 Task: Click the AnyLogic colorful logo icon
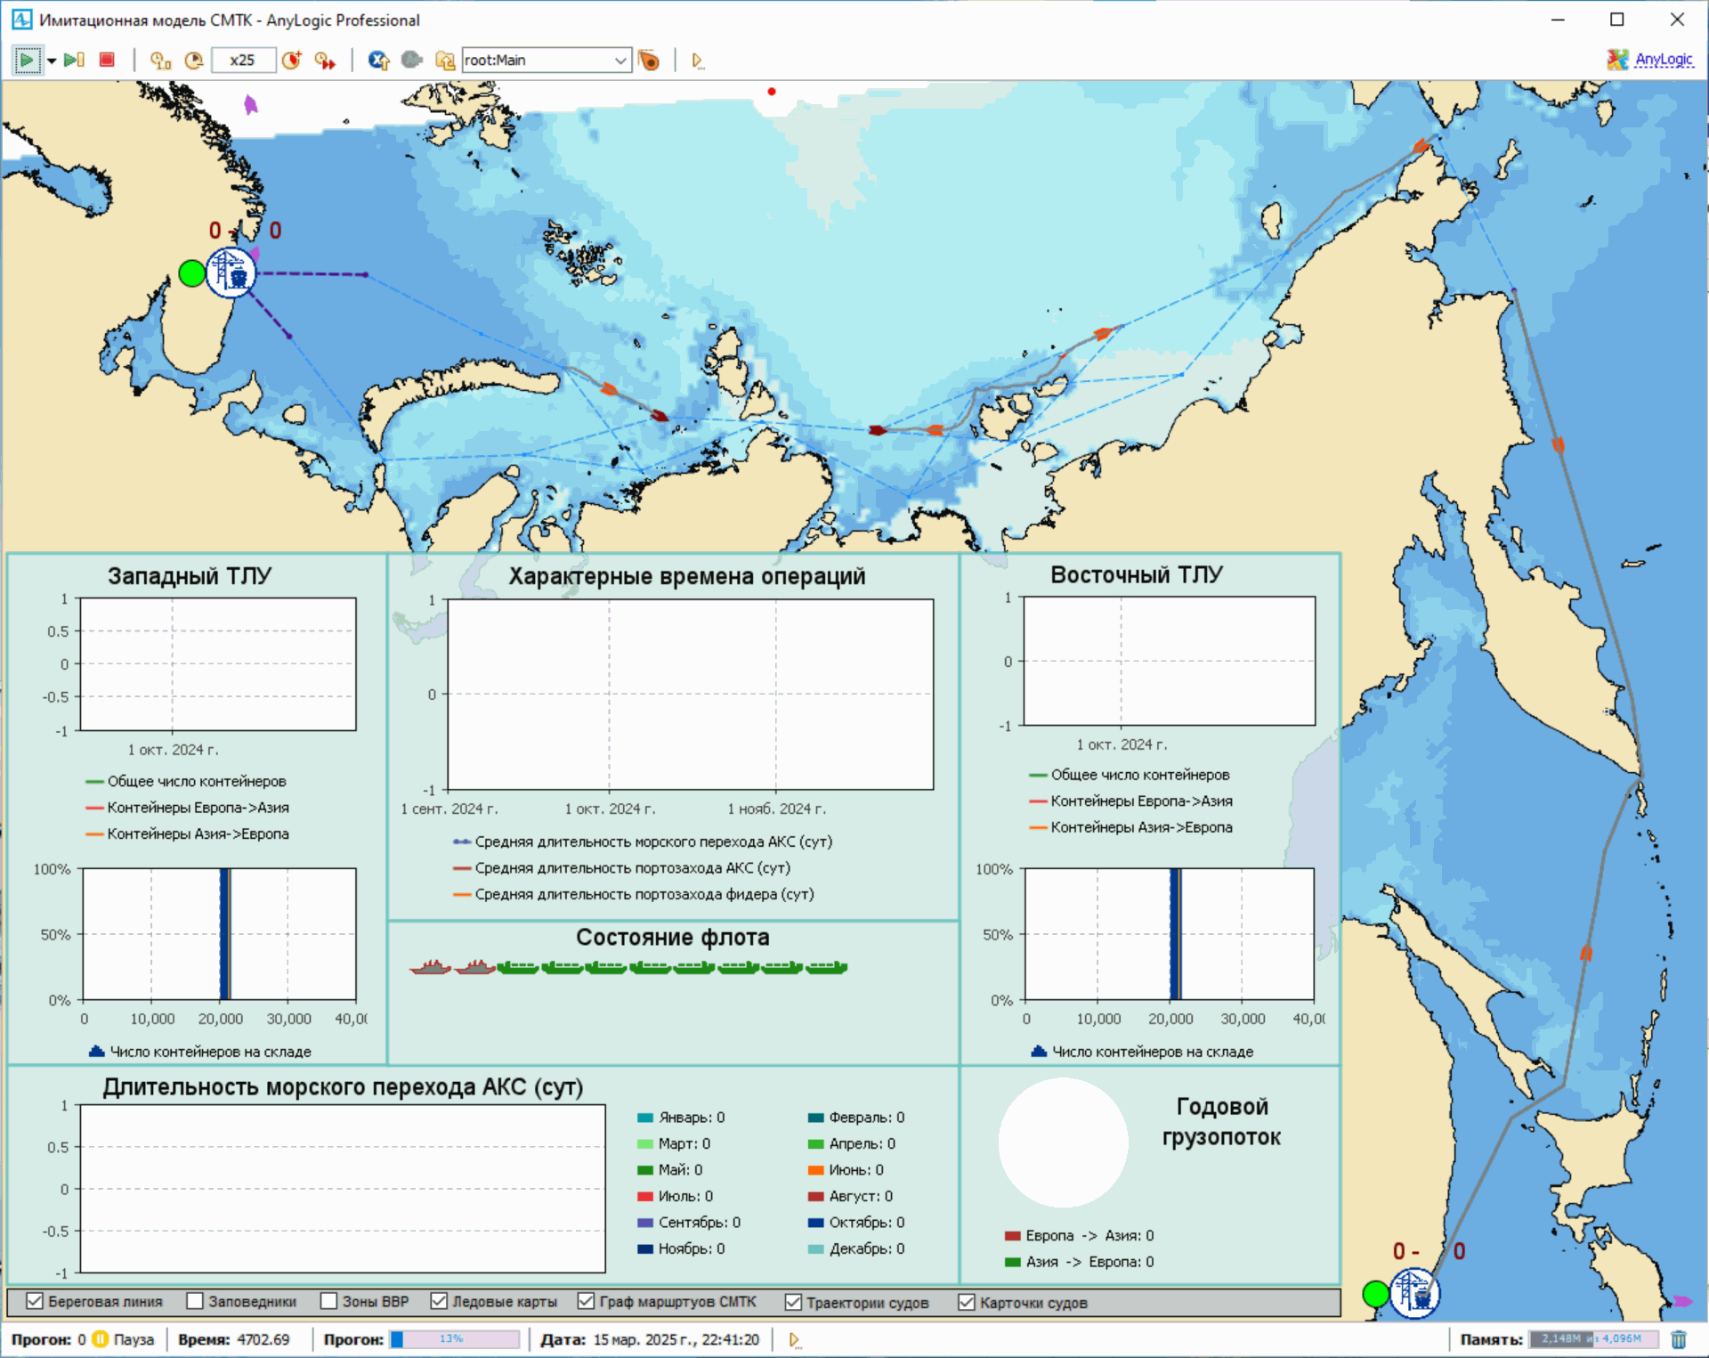click(1617, 60)
